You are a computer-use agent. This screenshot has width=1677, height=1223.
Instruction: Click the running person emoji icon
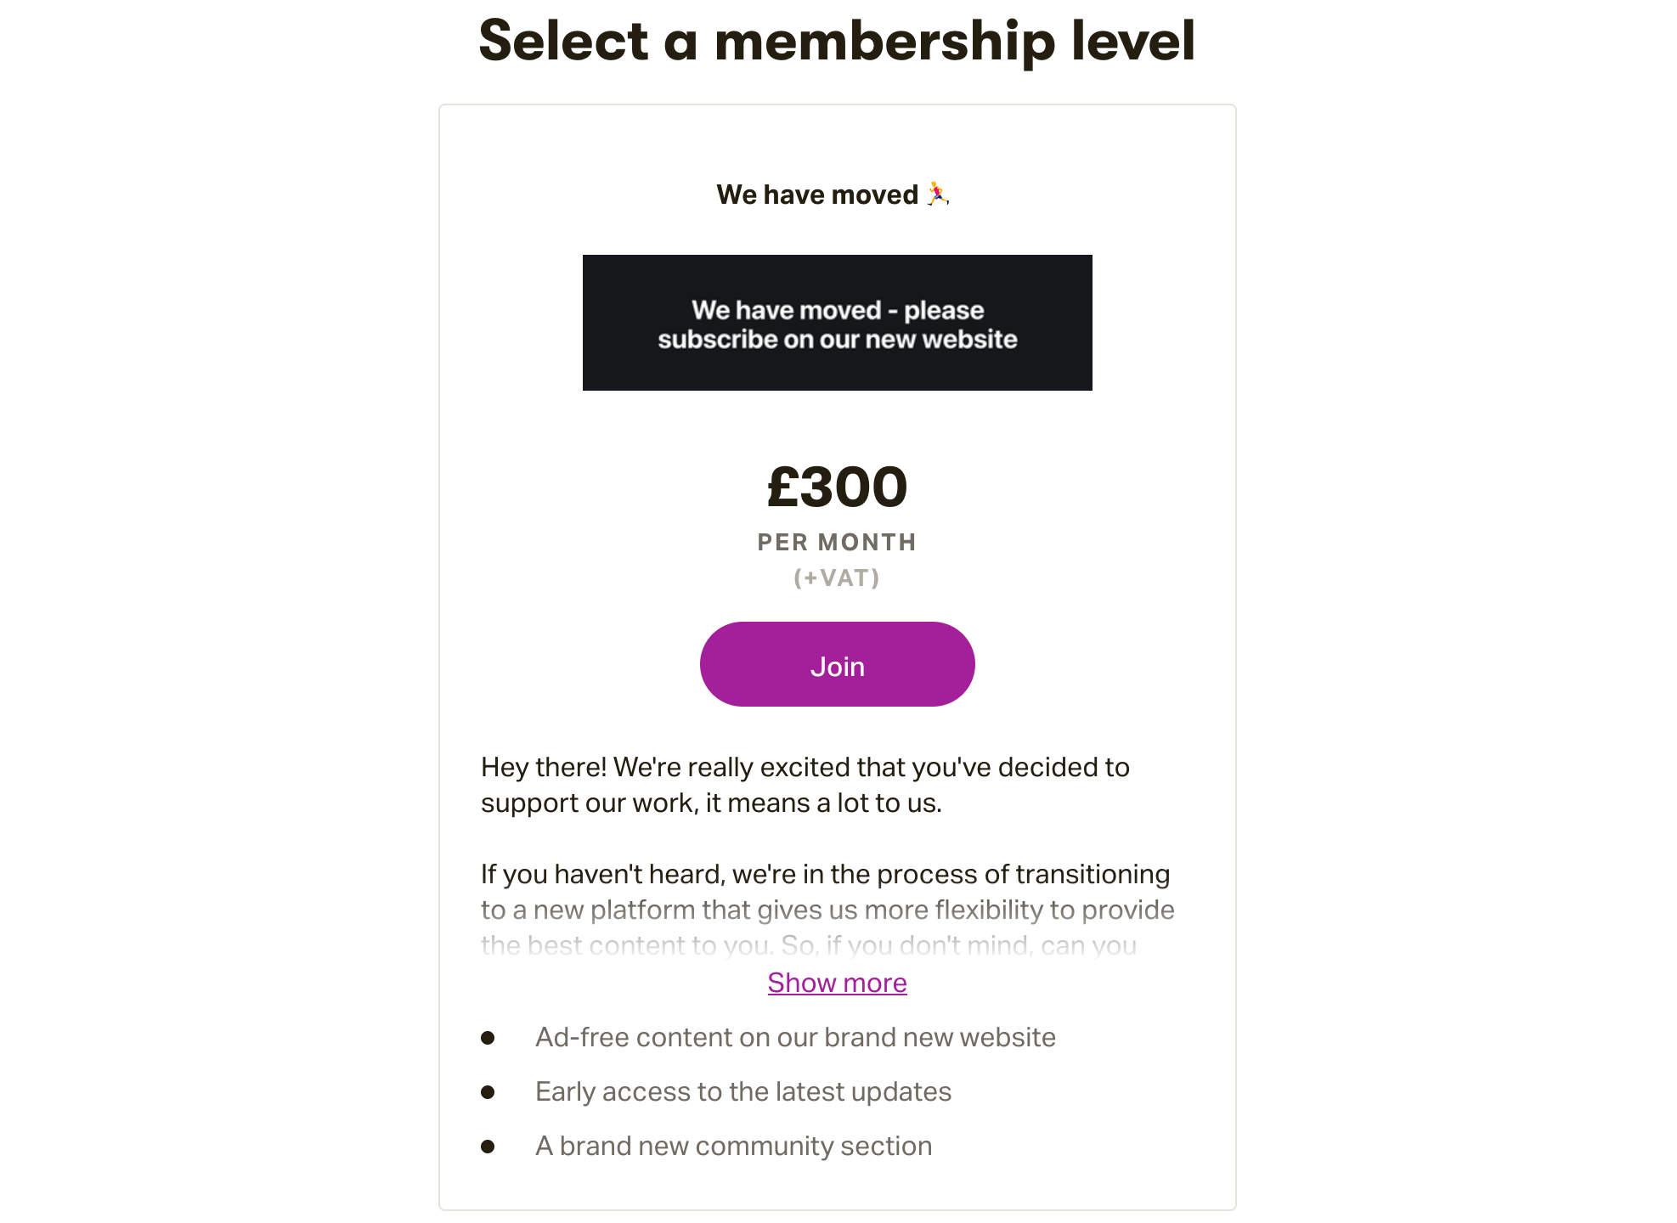(x=937, y=194)
